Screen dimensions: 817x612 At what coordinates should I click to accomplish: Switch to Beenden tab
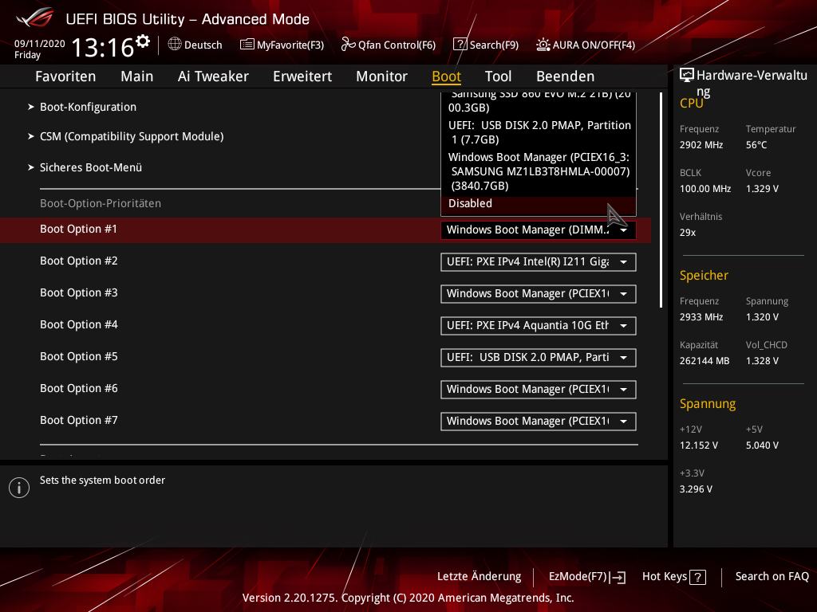click(566, 76)
